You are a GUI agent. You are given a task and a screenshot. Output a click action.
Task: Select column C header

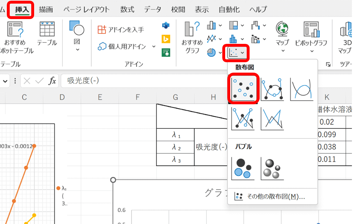click(24, 97)
